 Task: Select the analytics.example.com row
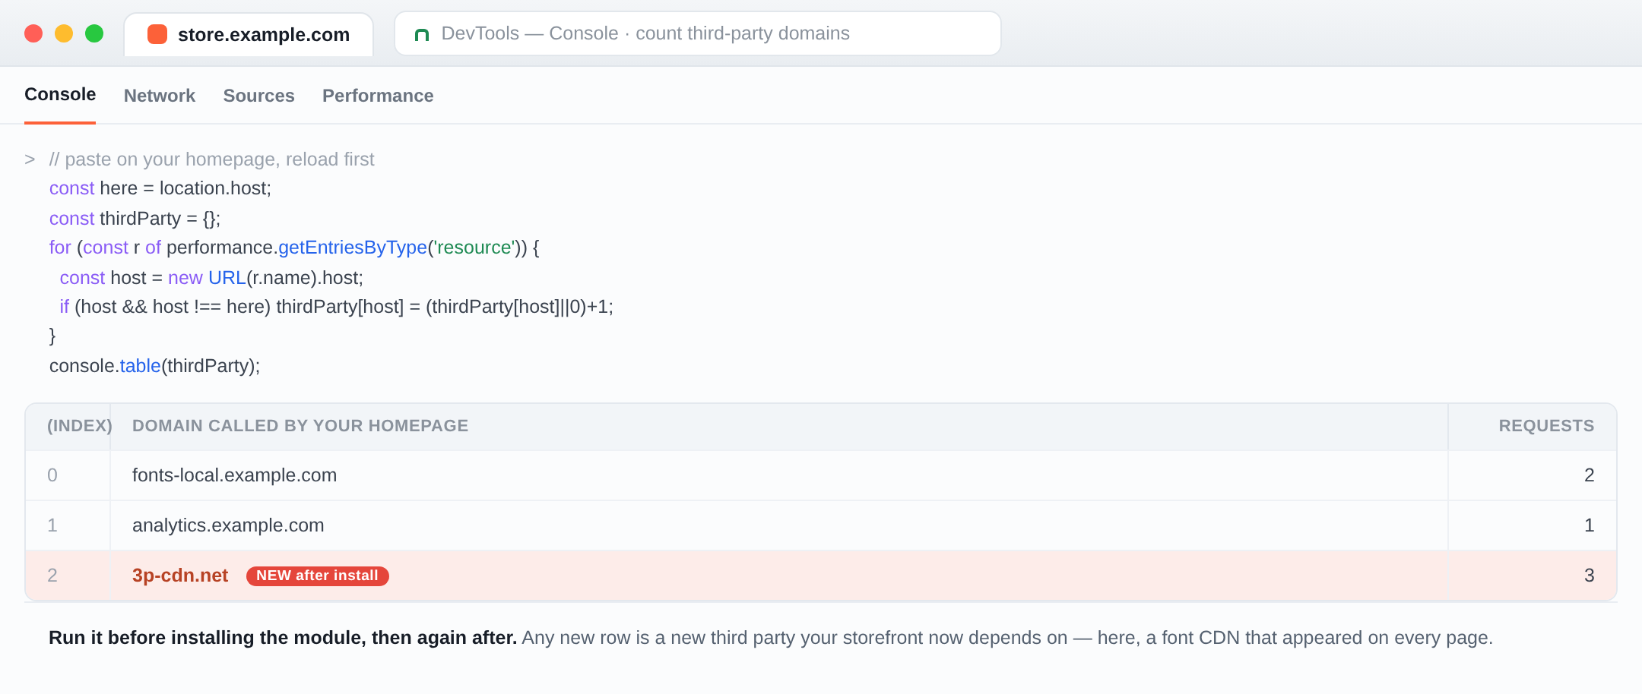(x=821, y=525)
